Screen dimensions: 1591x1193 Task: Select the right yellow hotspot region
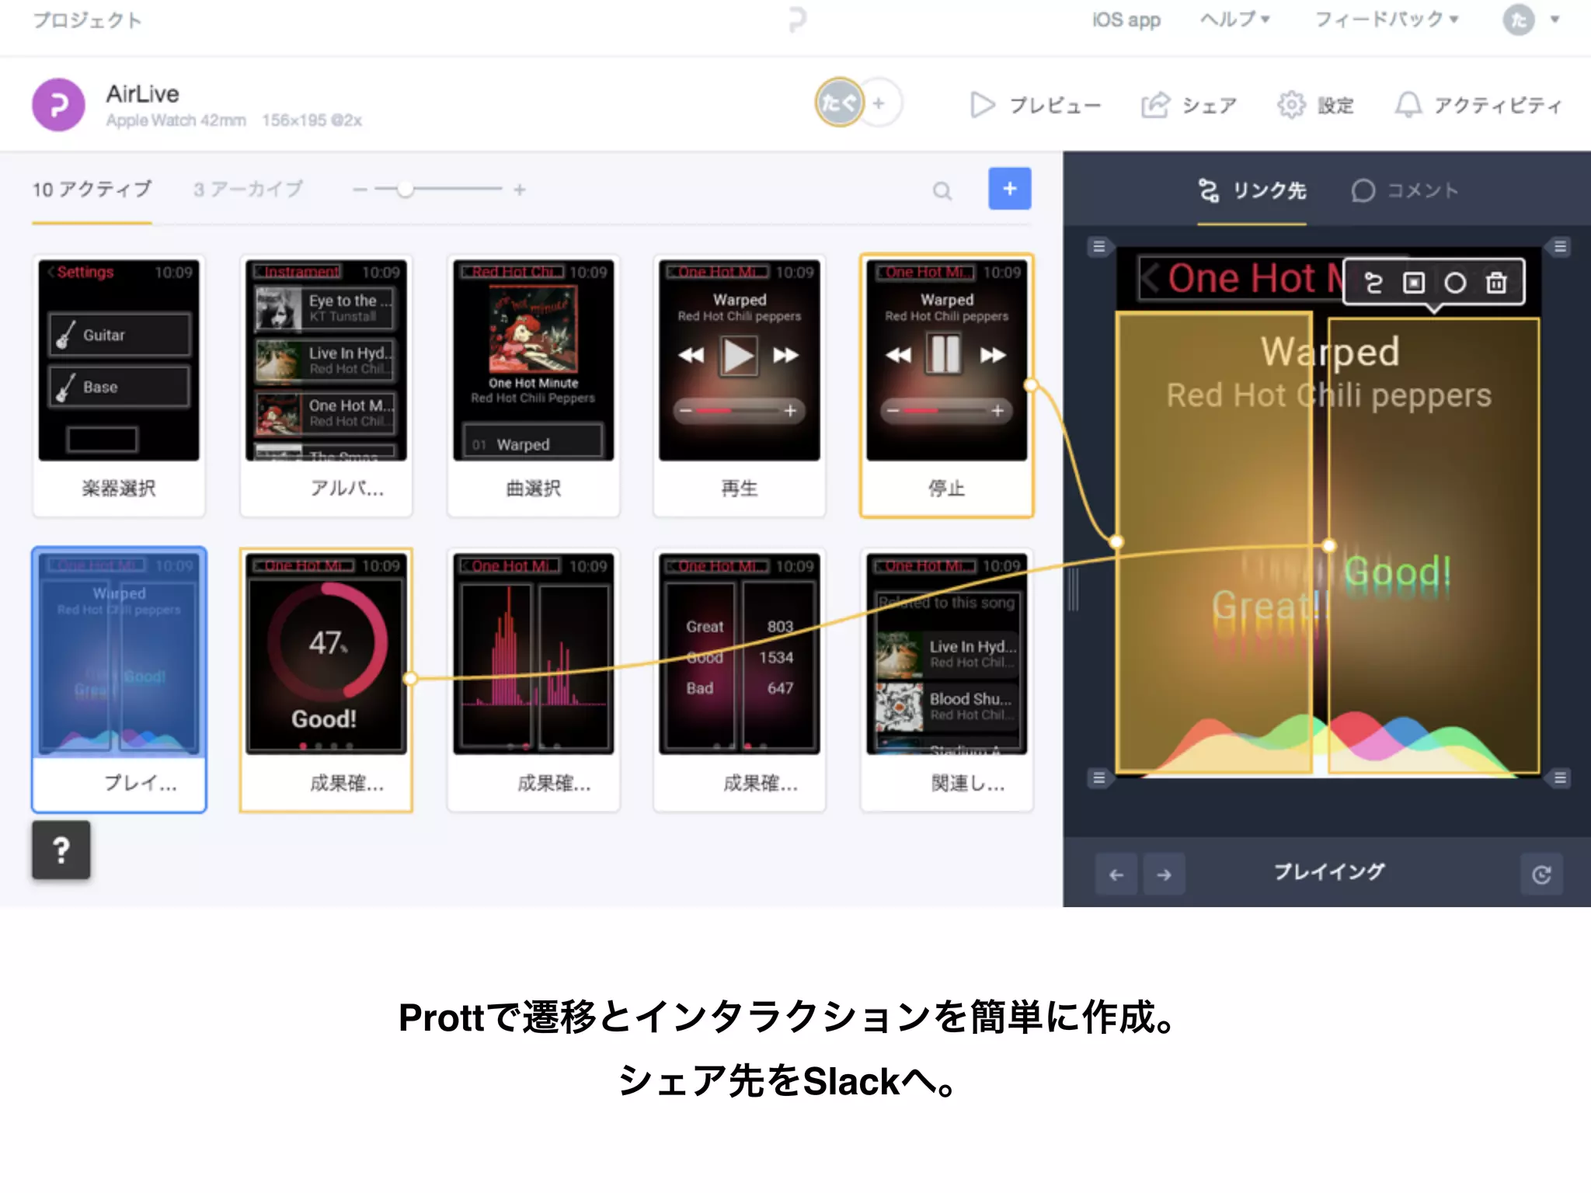(x=1434, y=545)
